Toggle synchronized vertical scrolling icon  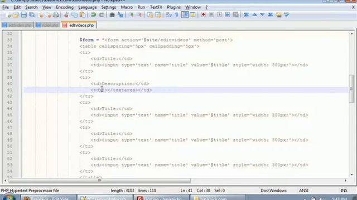(x=150, y=15)
